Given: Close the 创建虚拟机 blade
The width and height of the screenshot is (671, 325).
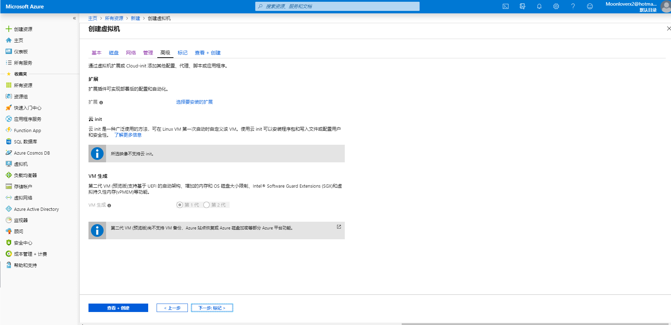Looking at the screenshot, I should point(669,28).
